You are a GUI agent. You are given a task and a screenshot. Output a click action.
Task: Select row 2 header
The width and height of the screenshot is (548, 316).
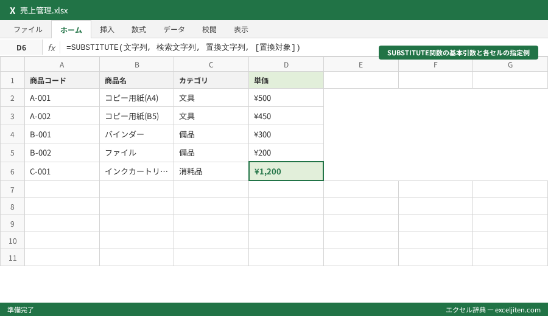tap(12, 98)
